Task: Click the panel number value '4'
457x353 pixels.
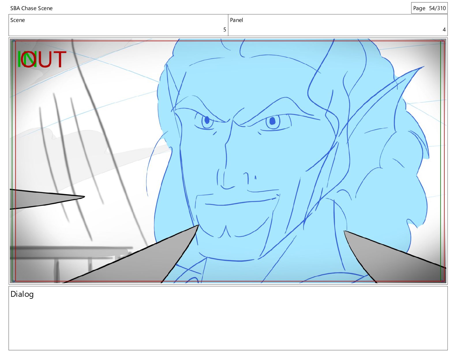Action: click(x=444, y=30)
